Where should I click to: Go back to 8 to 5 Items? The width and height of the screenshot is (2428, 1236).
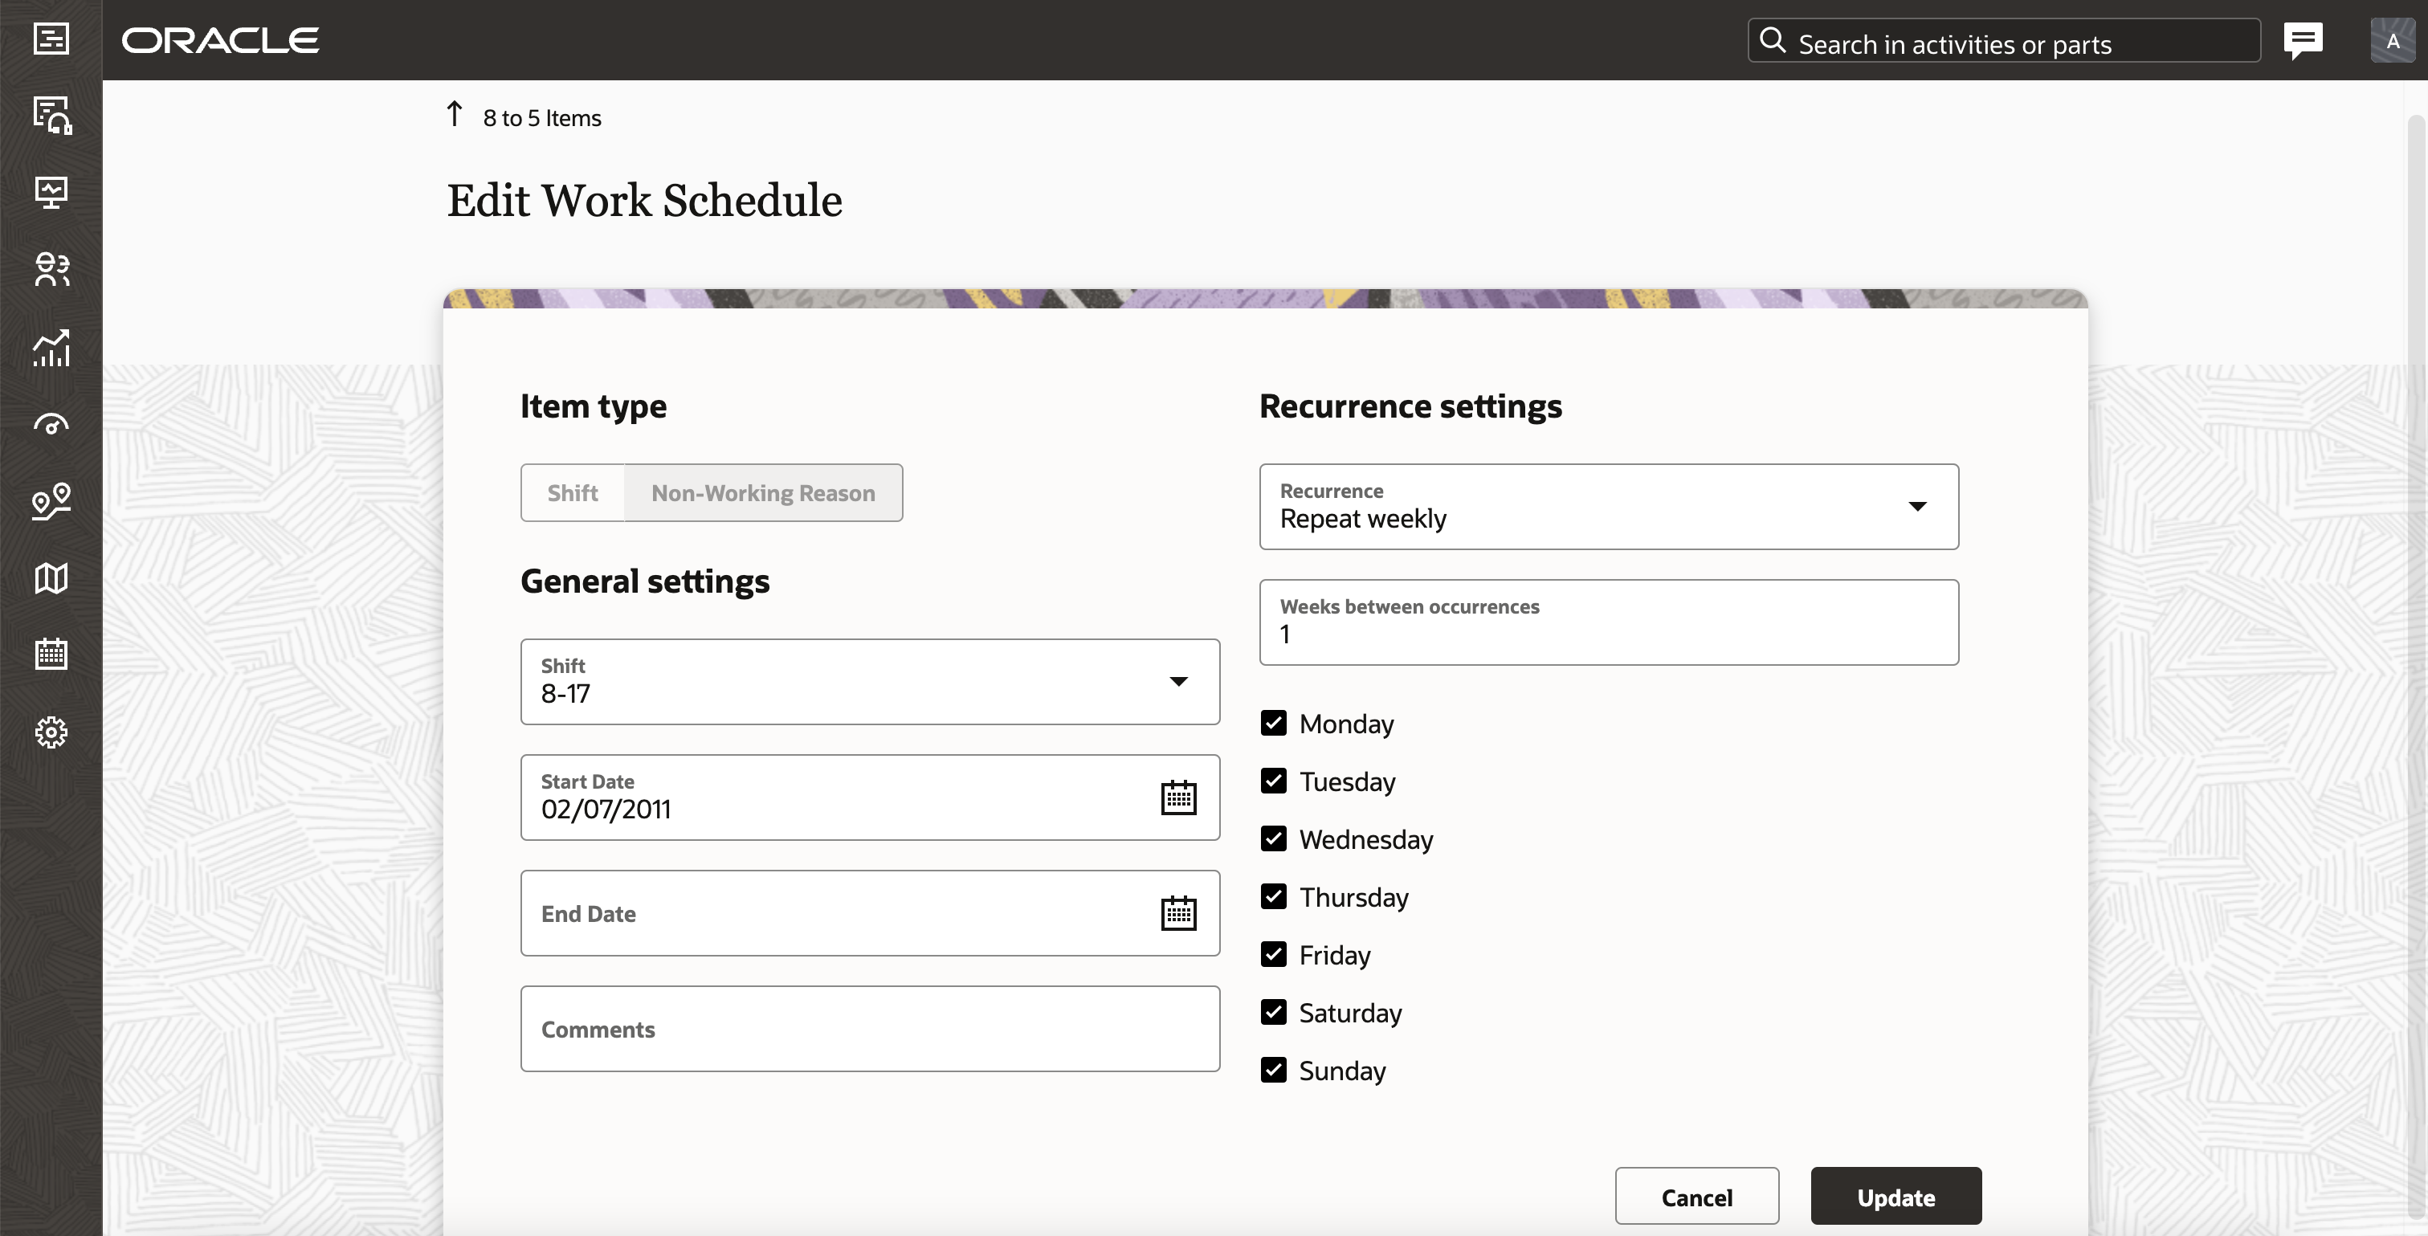[x=524, y=118]
